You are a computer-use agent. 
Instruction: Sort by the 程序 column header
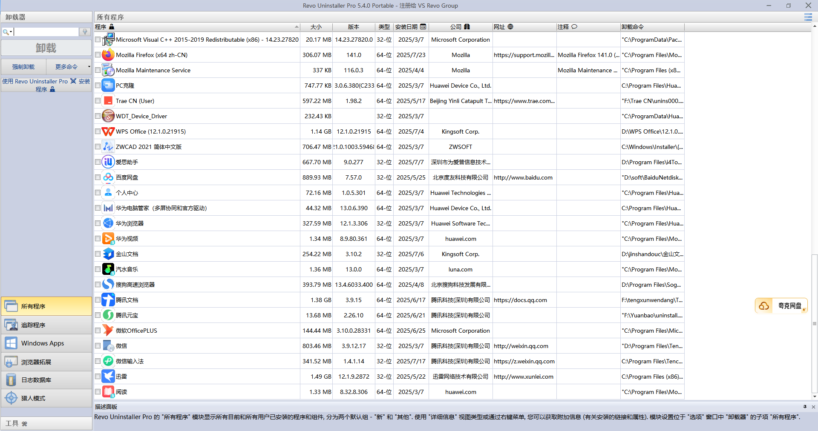(197, 27)
